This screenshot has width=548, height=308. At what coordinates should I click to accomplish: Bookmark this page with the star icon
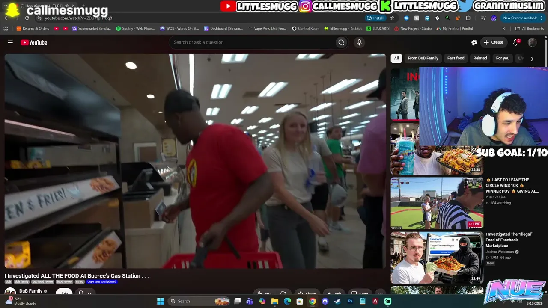392,18
